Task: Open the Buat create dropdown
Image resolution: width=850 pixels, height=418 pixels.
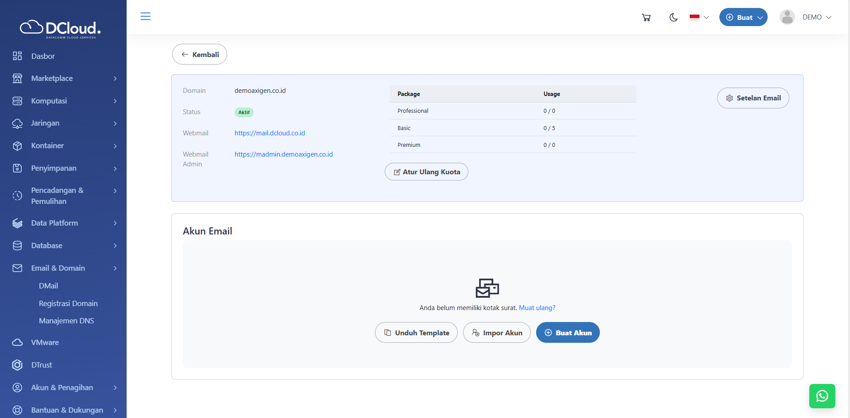Action: [x=743, y=17]
